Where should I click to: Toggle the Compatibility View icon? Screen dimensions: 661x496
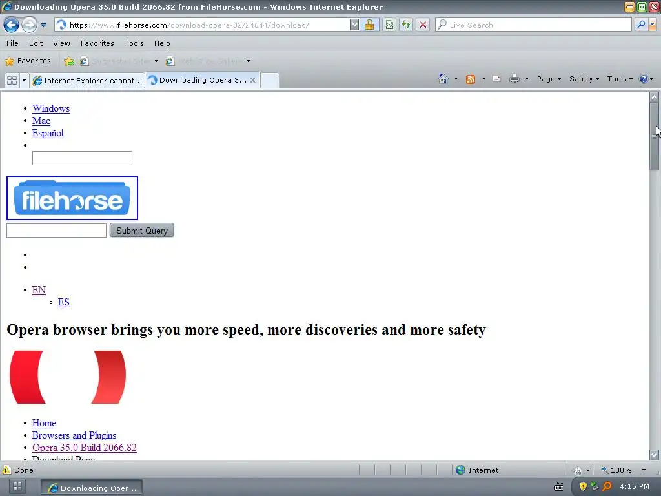click(389, 25)
